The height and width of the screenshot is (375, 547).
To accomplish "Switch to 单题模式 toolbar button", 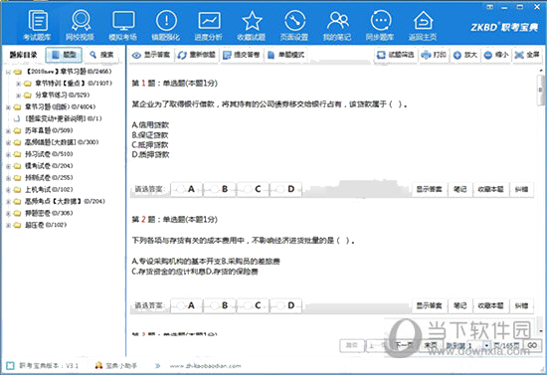I will [286, 55].
